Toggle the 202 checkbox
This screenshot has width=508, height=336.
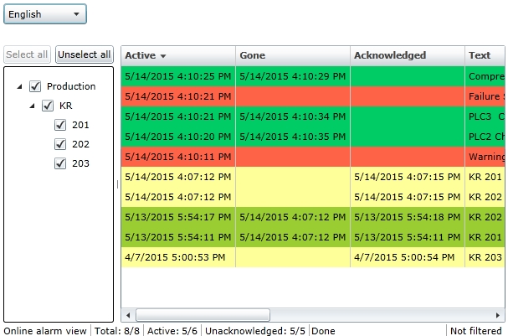60,144
